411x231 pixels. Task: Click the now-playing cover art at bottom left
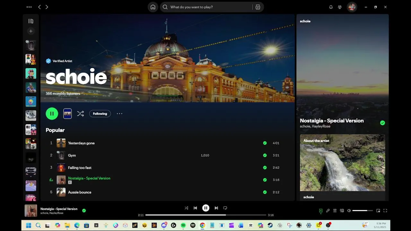point(31,211)
